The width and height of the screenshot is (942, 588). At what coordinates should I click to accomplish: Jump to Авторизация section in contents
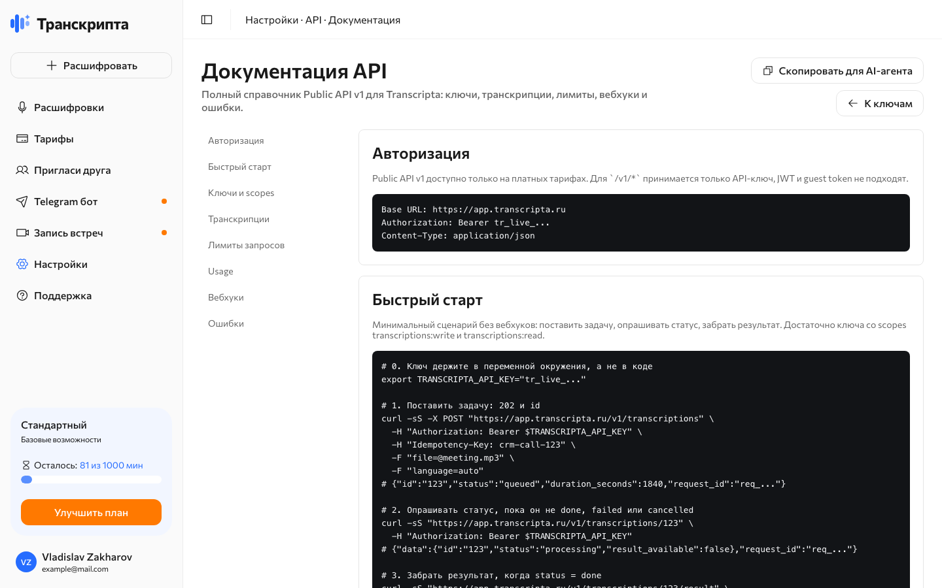coord(236,140)
